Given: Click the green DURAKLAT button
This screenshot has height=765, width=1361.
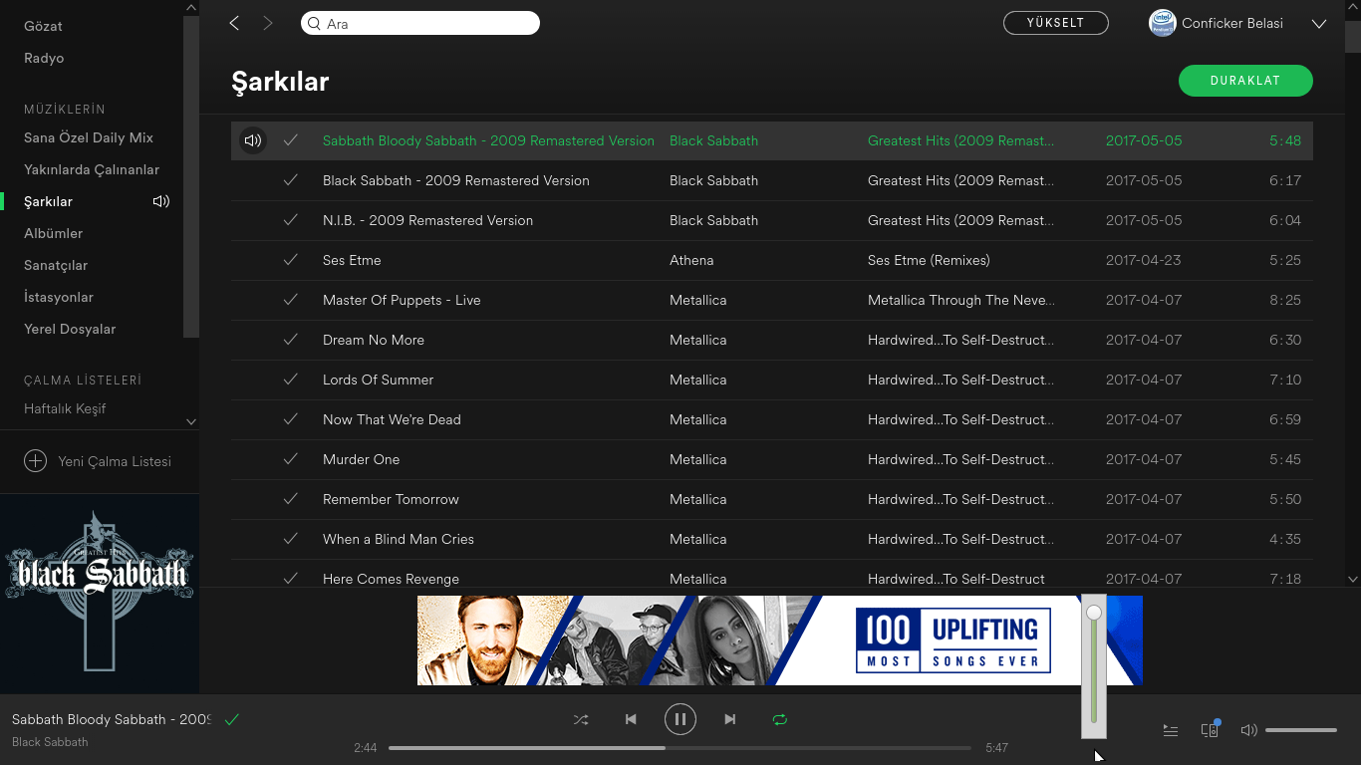Looking at the screenshot, I should point(1245,81).
